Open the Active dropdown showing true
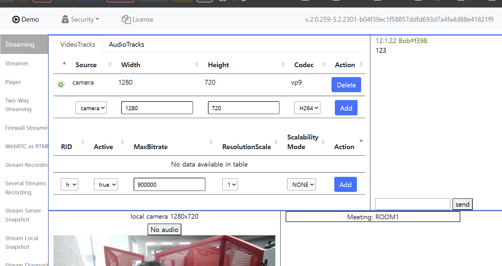 point(106,184)
